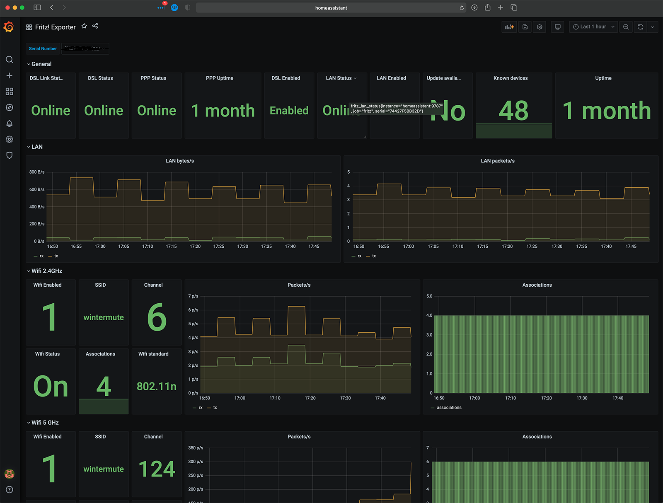Open the Known devices panel title menu
This screenshot has height=503, width=663.
(511, 78)
